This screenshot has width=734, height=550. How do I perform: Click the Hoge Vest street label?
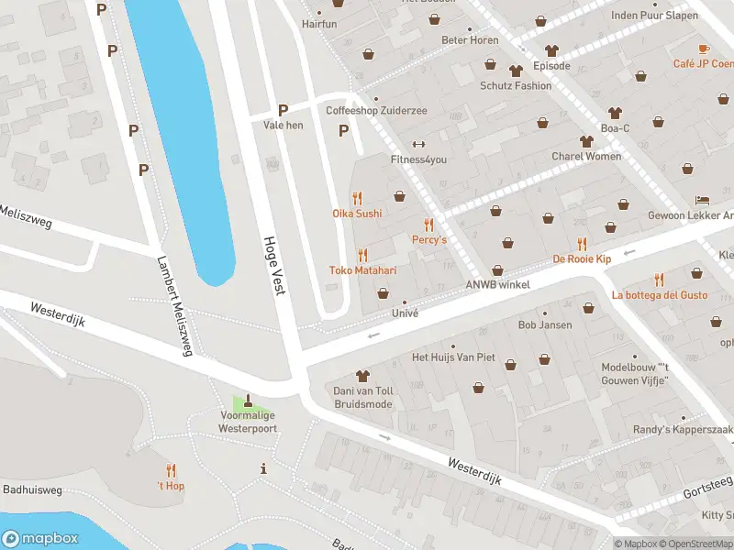[x=274, y=266]
